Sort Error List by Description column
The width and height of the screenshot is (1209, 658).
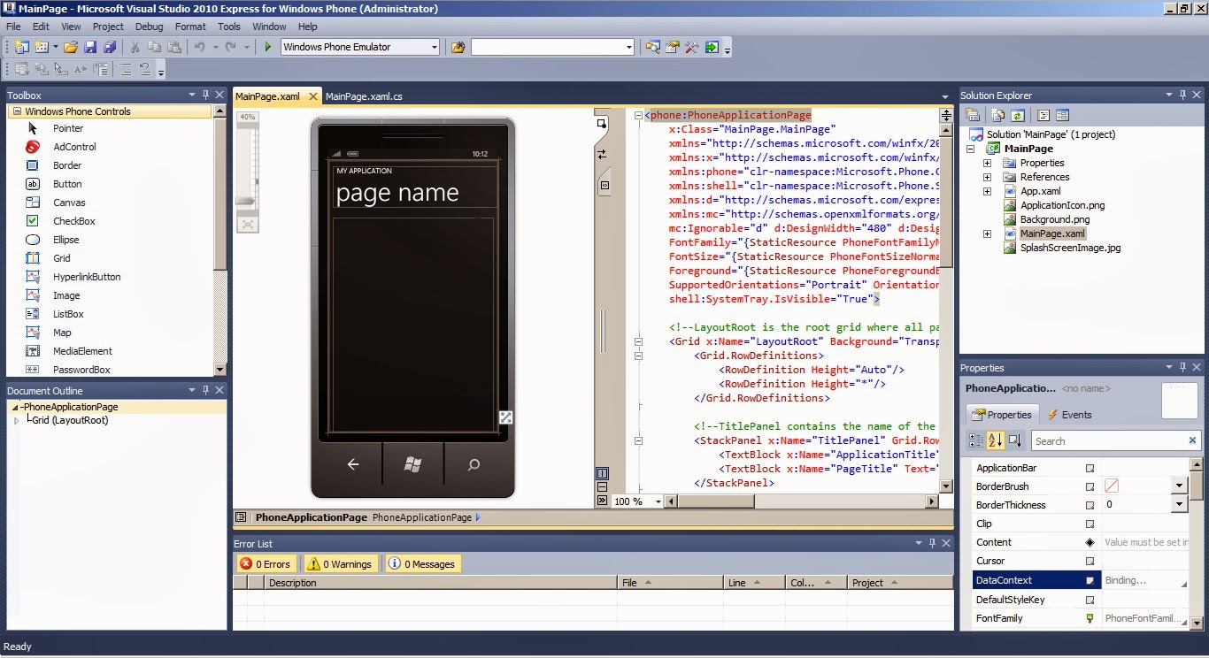click(441, 583)
